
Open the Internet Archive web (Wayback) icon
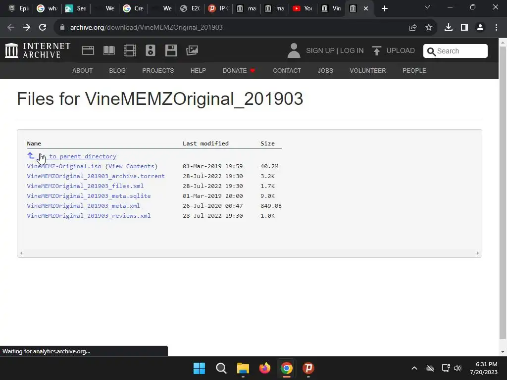point(88,51)
